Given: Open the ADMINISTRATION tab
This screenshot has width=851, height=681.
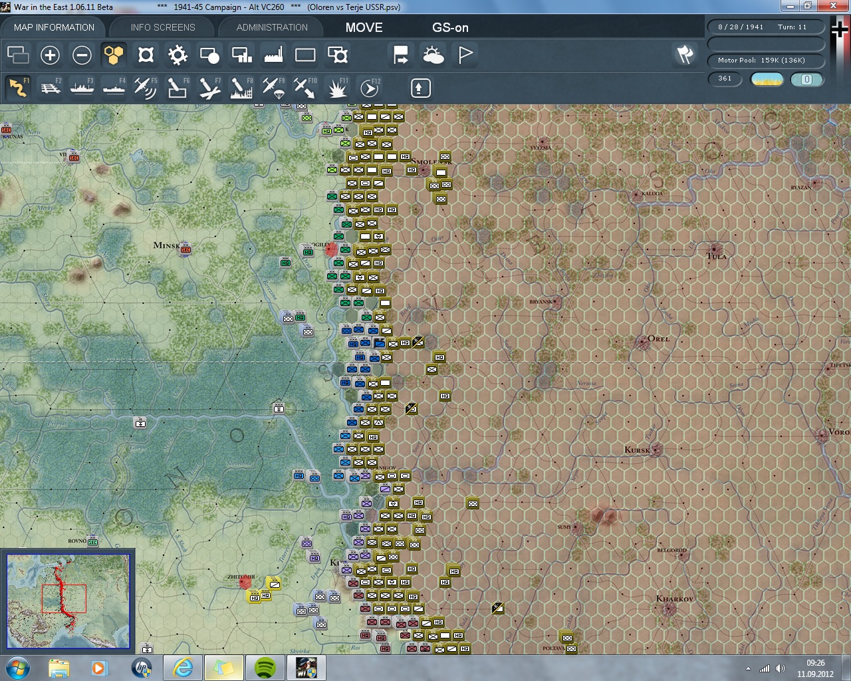Looking at the screenshot, I should pos(272,27).
